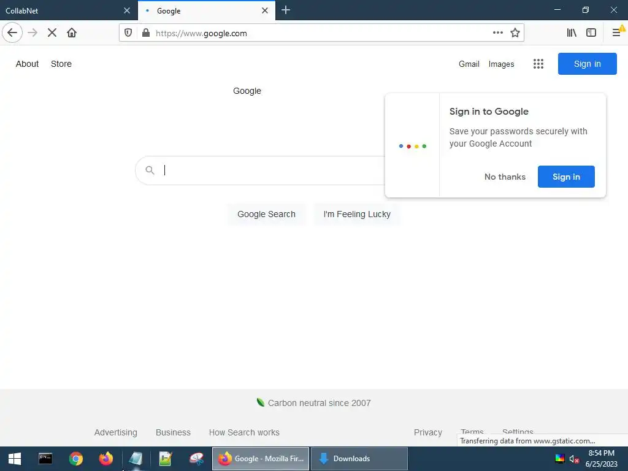Open the About link
628x471 pixels.
tap(27, 64)
